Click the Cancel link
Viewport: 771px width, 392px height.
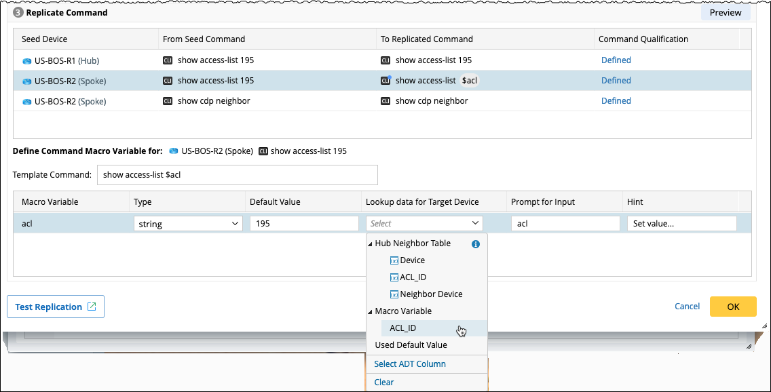point(687,307)
